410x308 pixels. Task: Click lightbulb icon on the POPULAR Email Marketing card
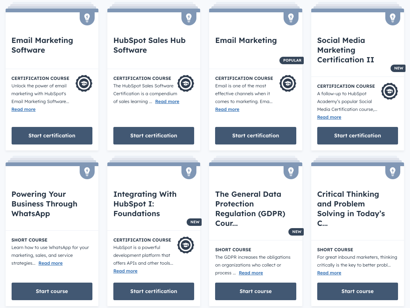(x=291, y=18)
